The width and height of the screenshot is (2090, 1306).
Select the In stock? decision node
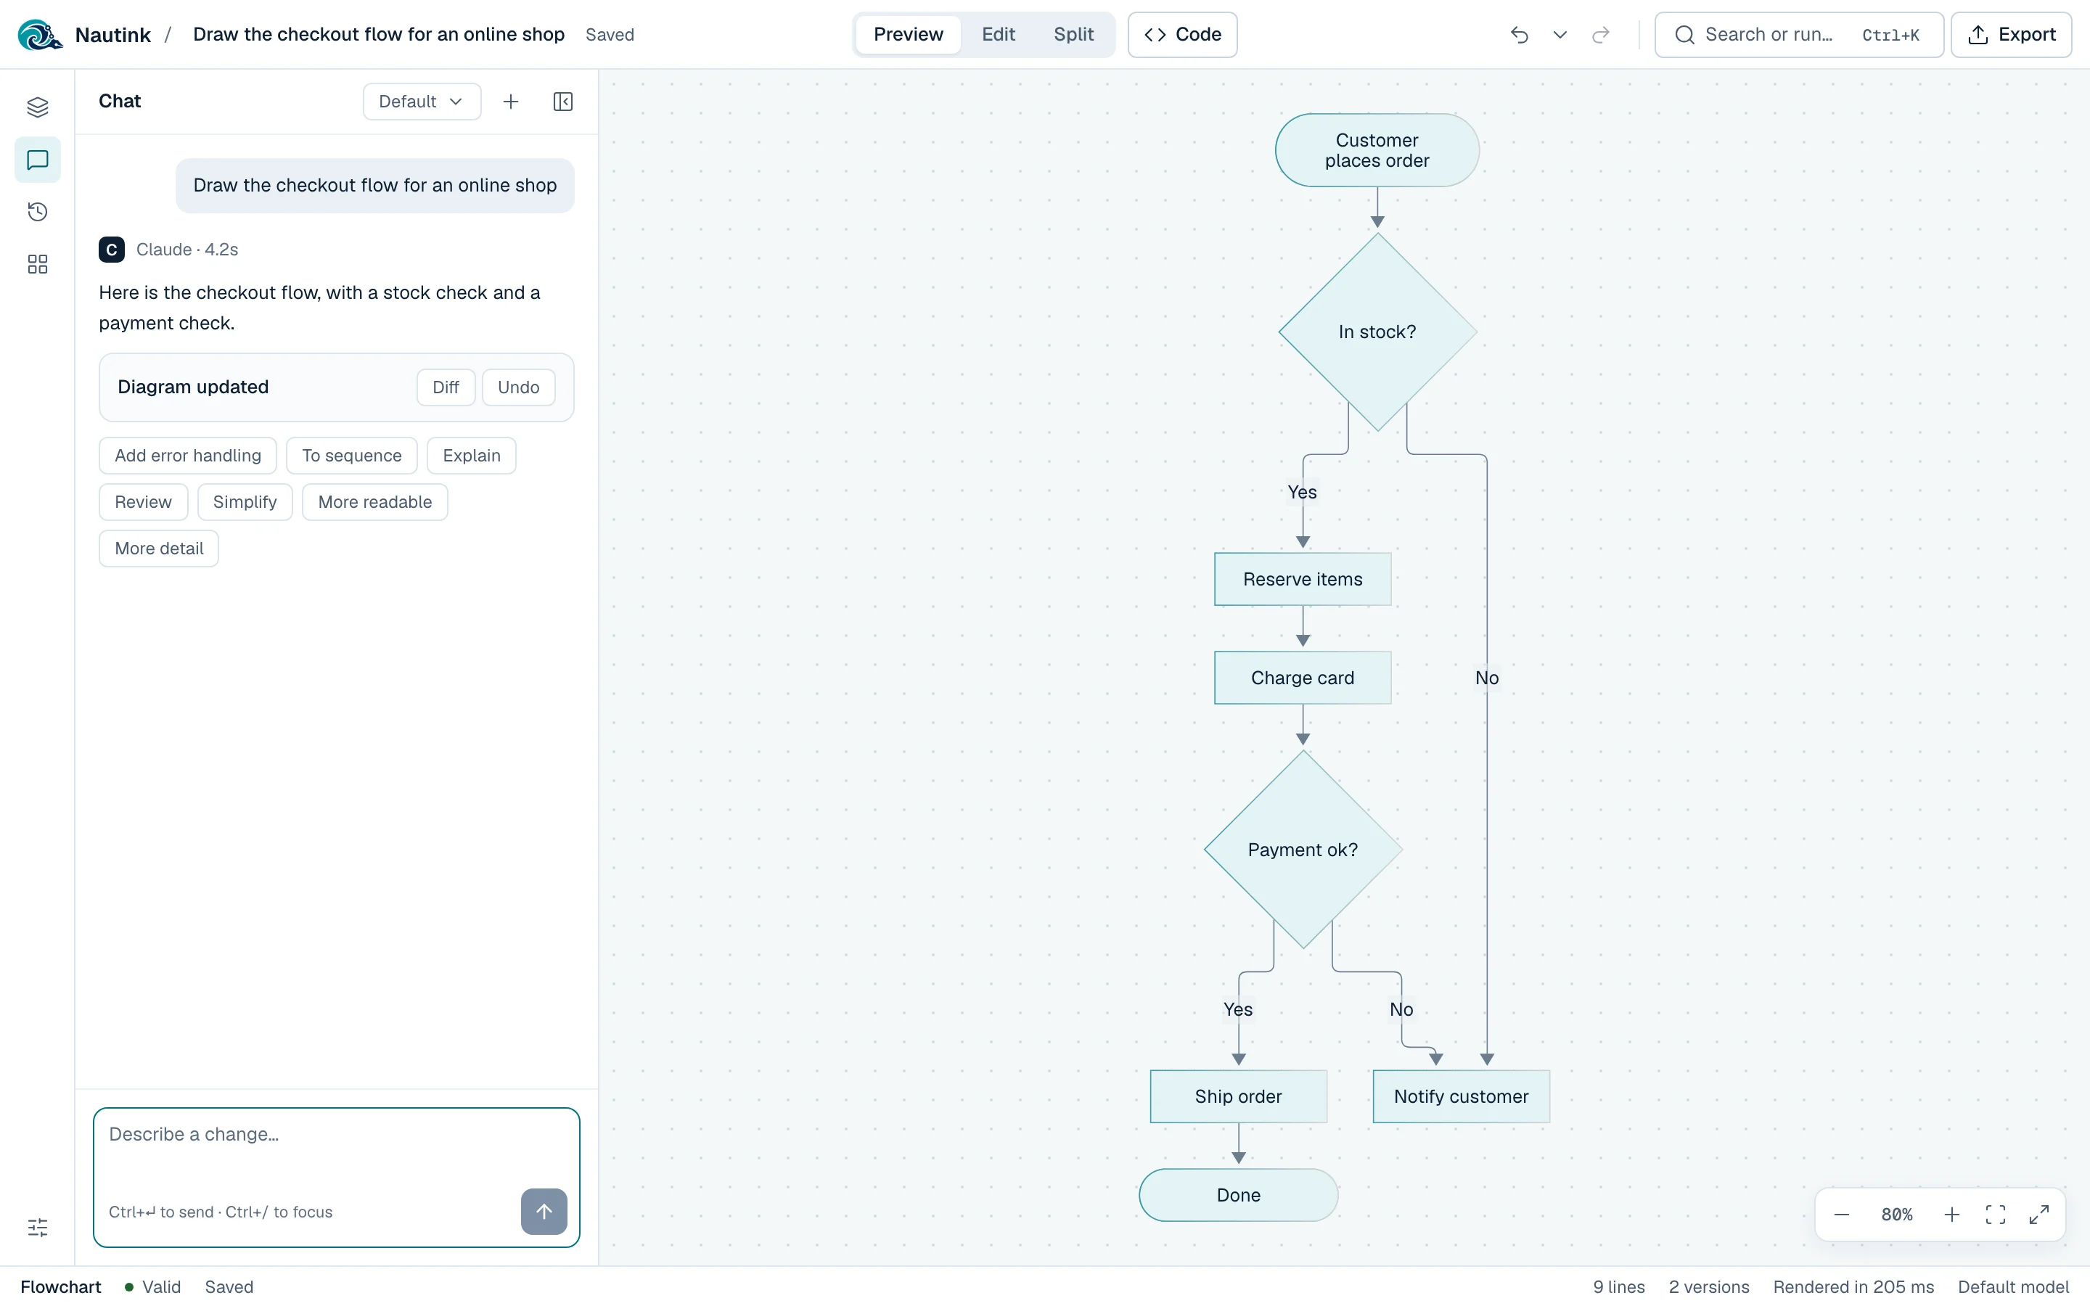pyautogui.click(x=1377, y=332)
